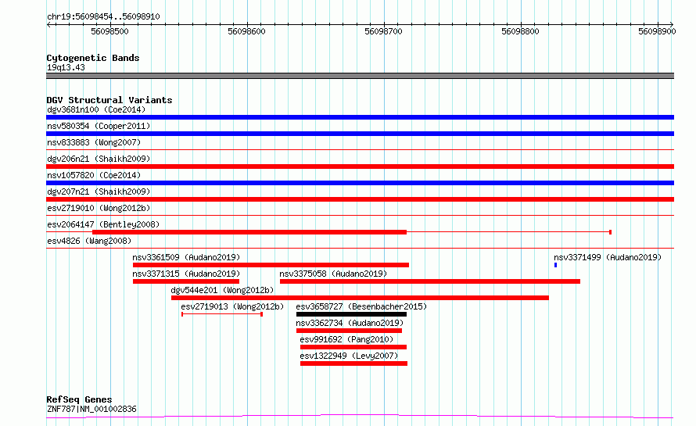
Task: Click the 56098800 ruler position label
Action: click(520, 31)
